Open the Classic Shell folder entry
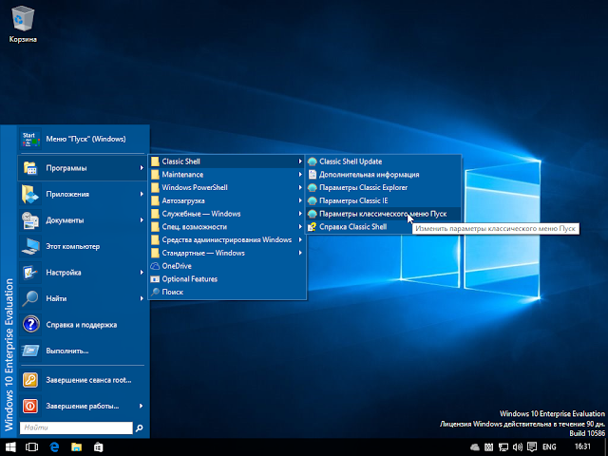 pyautogui.click(x=227, y=161)
